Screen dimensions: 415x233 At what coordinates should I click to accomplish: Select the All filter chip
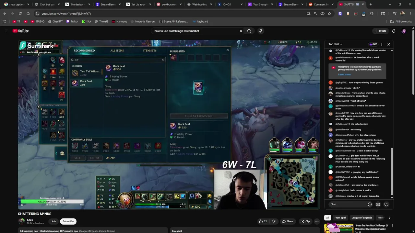point(327,218)
